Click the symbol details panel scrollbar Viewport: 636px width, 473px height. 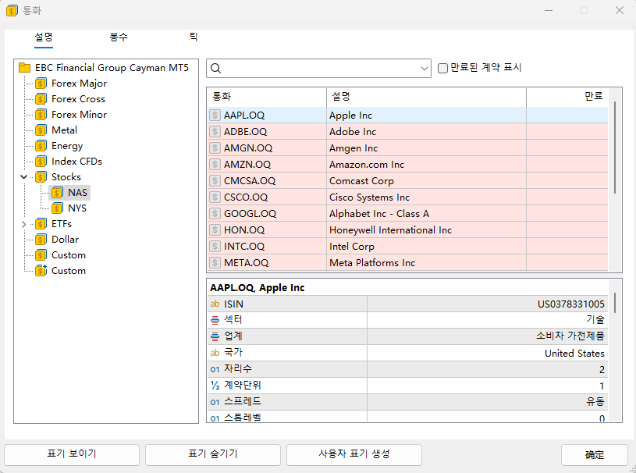(x=615, y=303)
